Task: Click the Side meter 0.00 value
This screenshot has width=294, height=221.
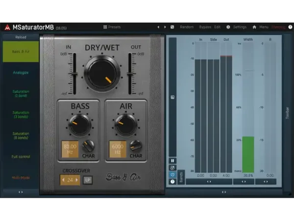Action: coord(213,175)
